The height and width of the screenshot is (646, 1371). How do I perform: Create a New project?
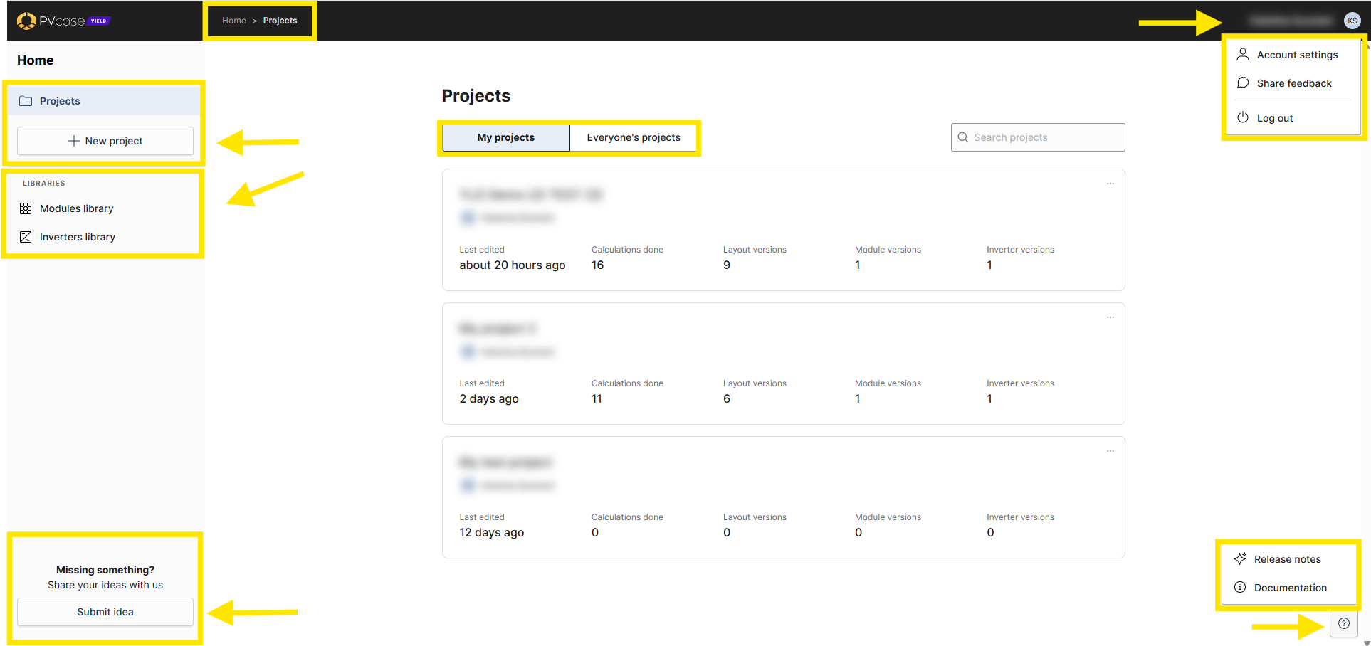105,141
